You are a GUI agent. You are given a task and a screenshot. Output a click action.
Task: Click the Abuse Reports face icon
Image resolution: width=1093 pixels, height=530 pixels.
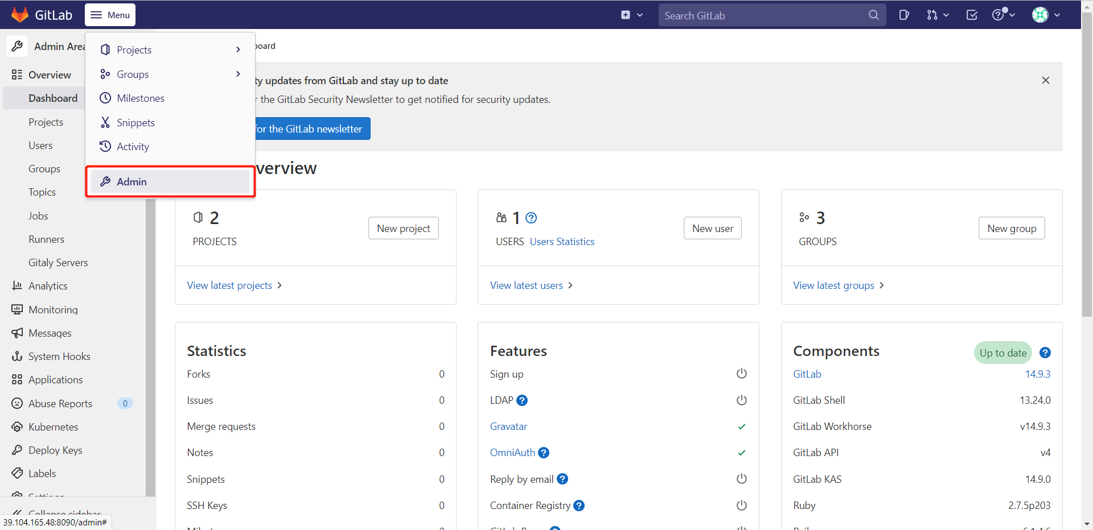tap(17, 403)
